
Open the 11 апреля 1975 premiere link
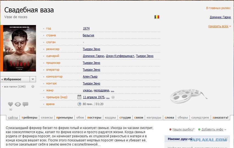pyautogui.click(x=94, y=97)
